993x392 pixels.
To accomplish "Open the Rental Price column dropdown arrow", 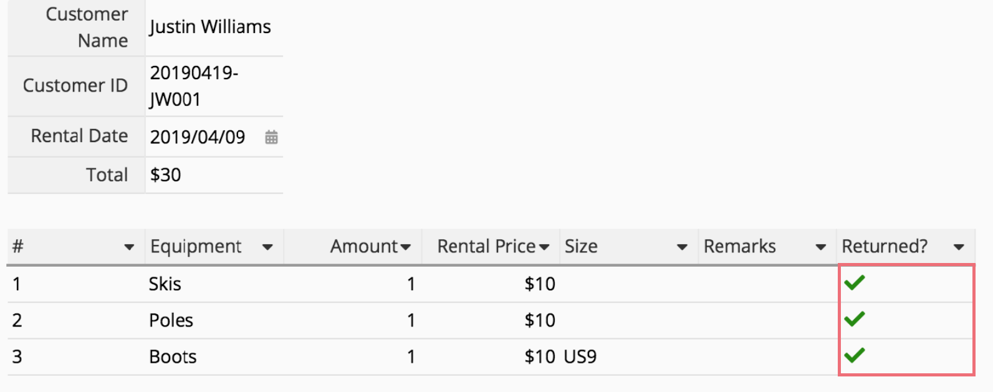I will (x=544, y=247).
